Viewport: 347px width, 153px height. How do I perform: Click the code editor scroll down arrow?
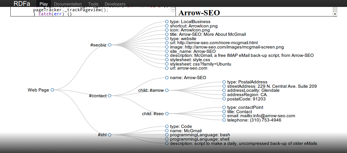click(173, 10)
